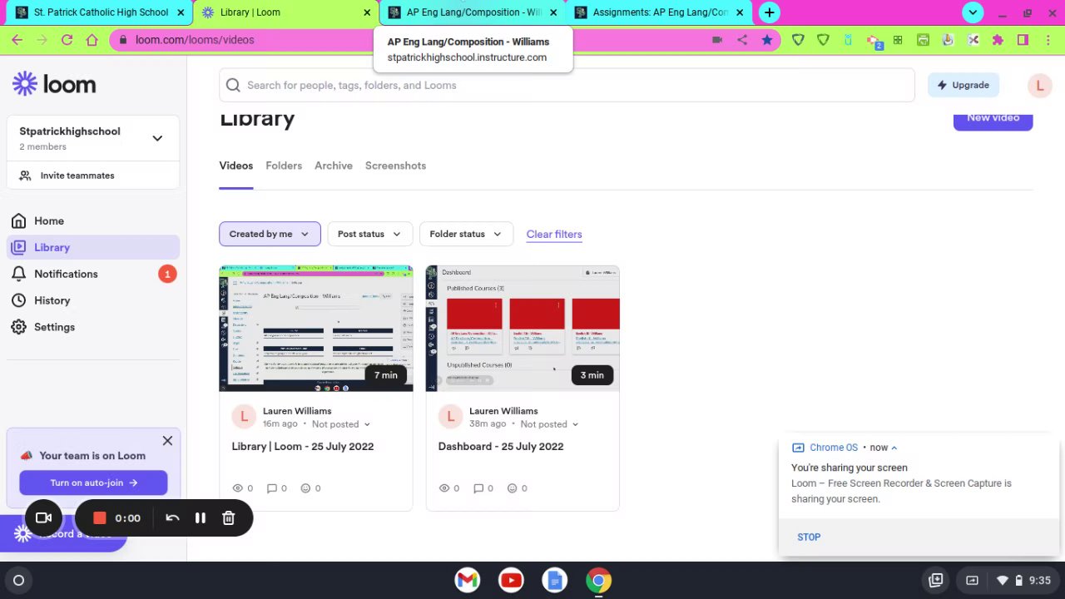Open the 7 min Library video thumbnail

[316, 329]
